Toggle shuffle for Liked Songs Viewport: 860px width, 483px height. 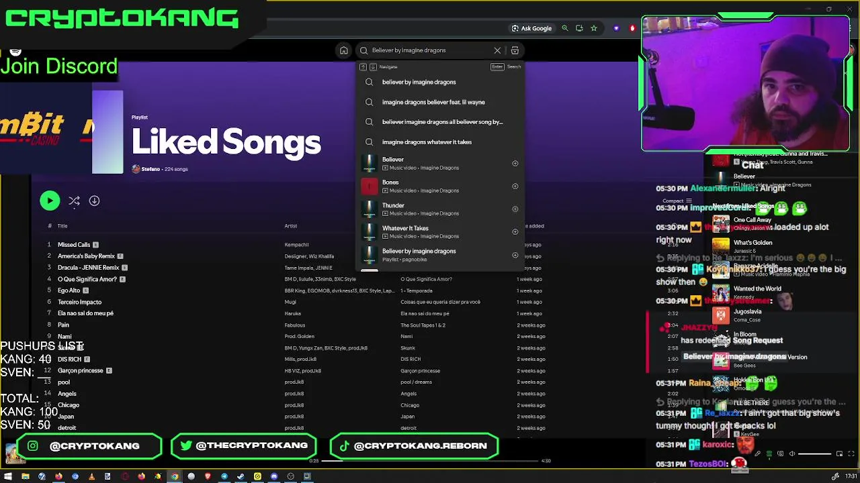tap(74, 201)
